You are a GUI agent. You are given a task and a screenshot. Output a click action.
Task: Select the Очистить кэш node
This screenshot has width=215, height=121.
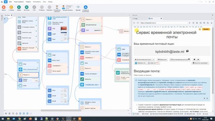click(27, 38)
